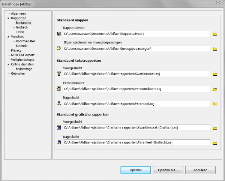225x181 pixels.
Task: Browse folder for Eigen sjablonen path
Action: pos(215,49)
